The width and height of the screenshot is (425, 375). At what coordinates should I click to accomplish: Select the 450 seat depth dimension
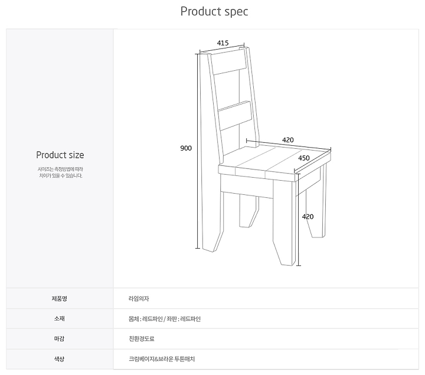pos(304,158)
